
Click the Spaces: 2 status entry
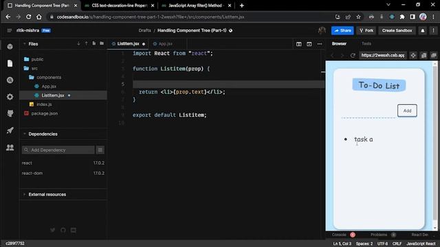[364, 244]
